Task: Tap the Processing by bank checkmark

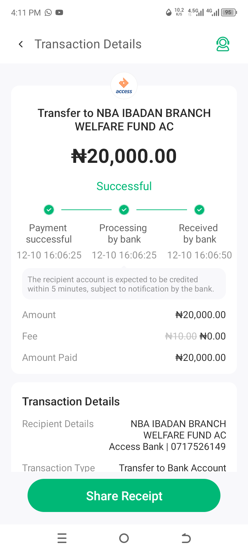Action: click(124, 209)
